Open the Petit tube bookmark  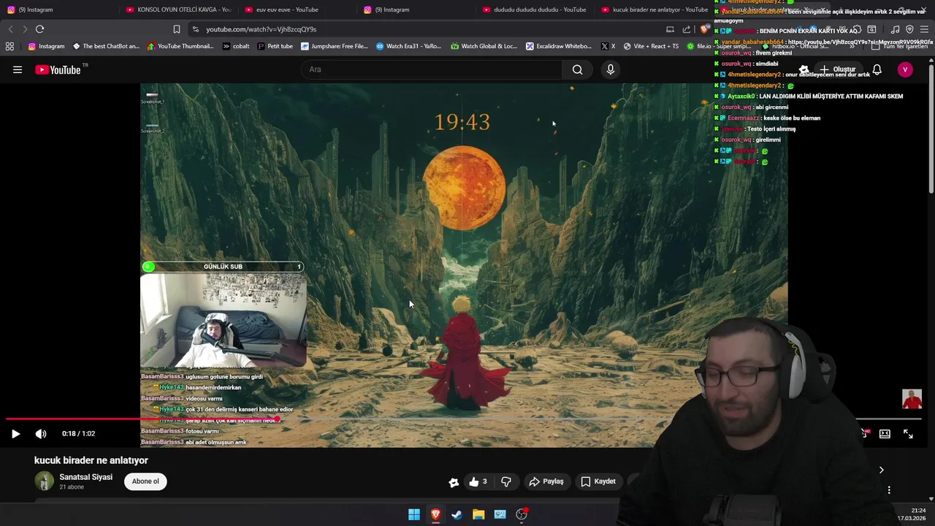(x=275, y=46)
